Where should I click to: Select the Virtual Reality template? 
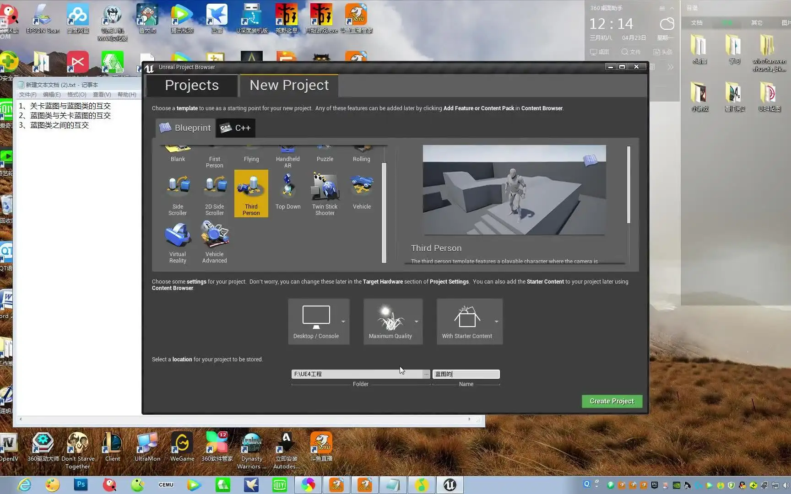[x=178, y=242]
